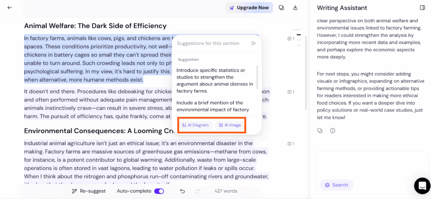Screen dimensions: 431x199
Task: Copy the assistant response using the copy icon
Action: point(320,131)
